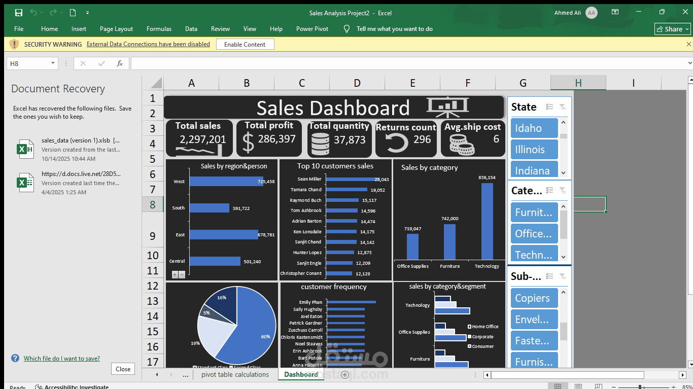Switch to pivot table calculations sheet

pos(235,375)
